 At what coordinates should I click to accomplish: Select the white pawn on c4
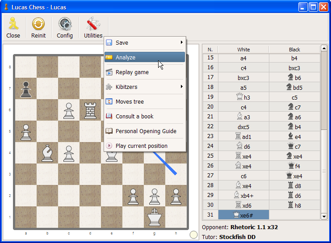tap(69, 154)
